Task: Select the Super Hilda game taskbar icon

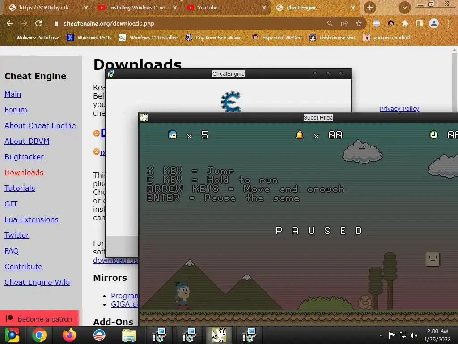Action: click(219, 335)
